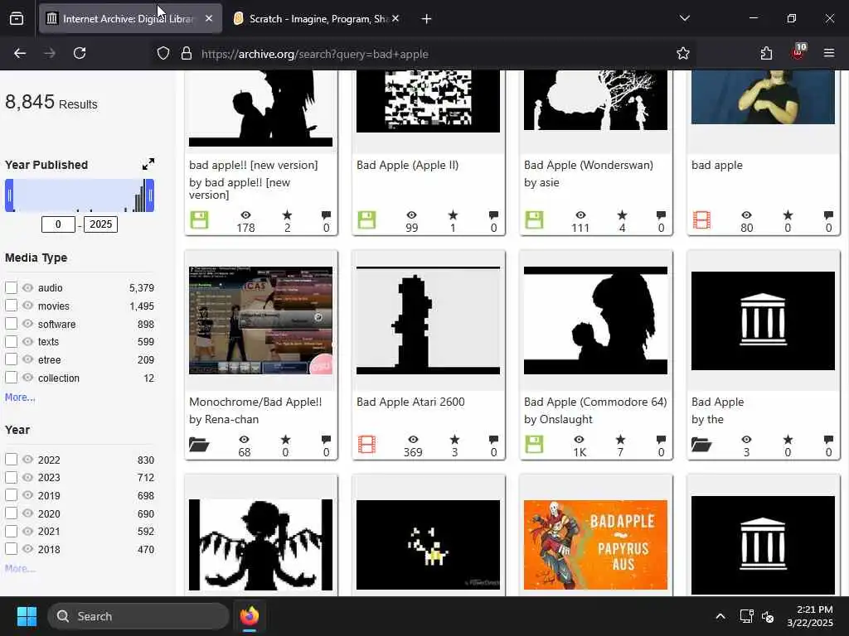
Task: Hide audio results using eye icon
Action: click(28, 287)
